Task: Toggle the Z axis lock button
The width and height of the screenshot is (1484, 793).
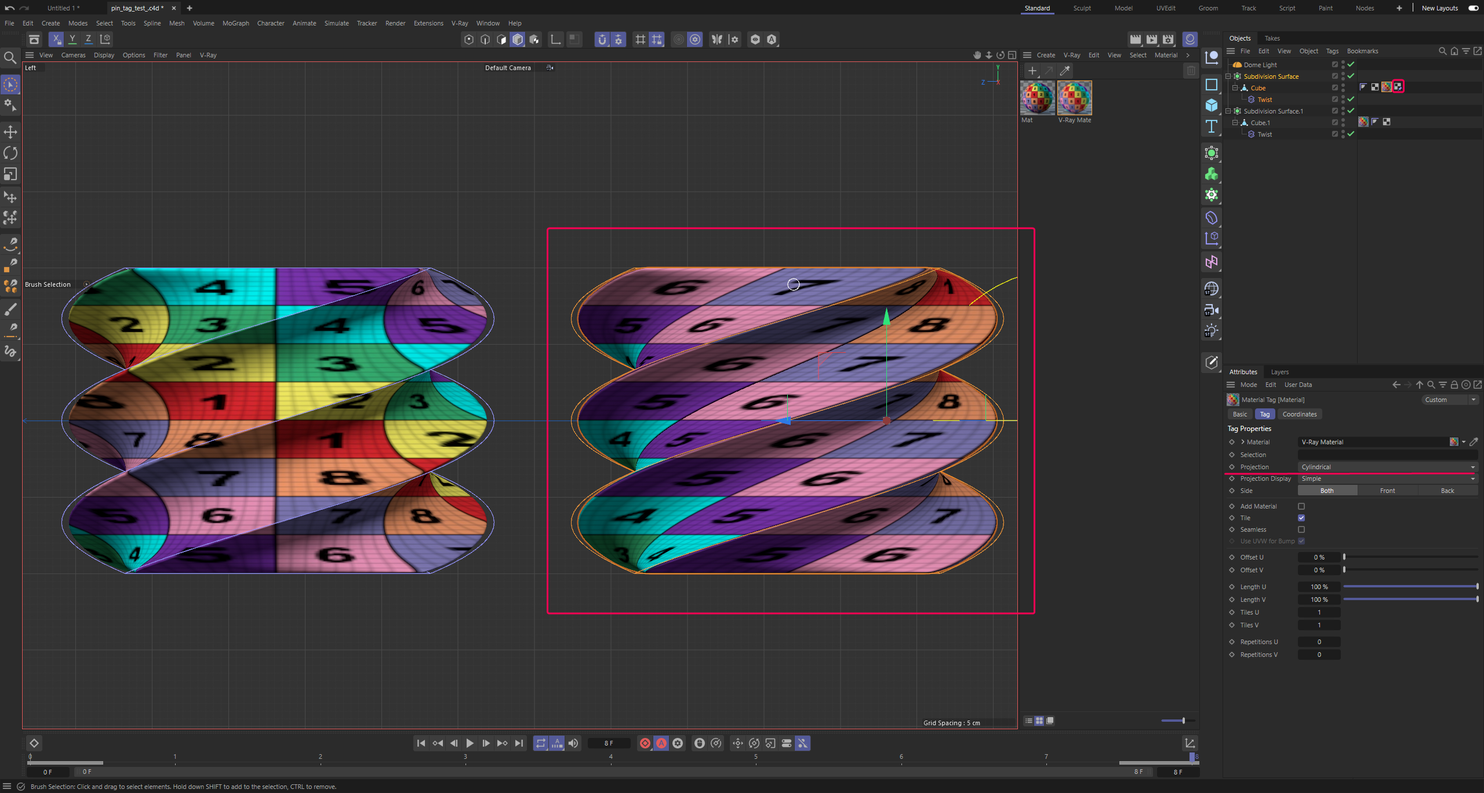Action: point(89,39)
